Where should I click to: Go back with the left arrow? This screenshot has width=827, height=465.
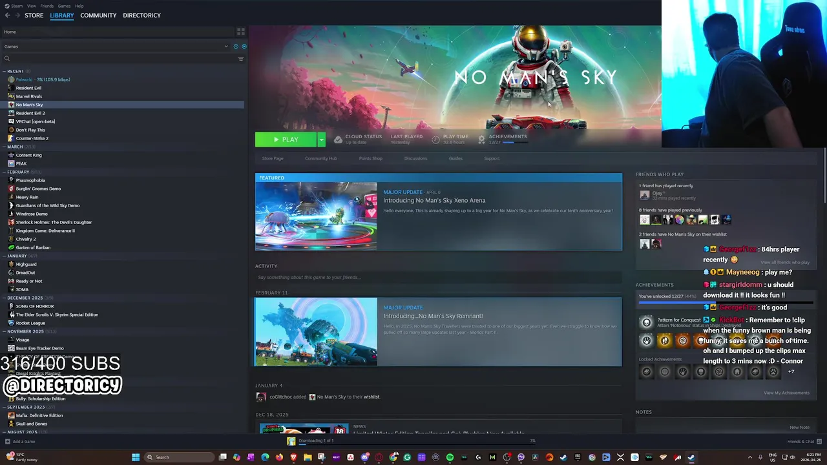coord(7,15)
